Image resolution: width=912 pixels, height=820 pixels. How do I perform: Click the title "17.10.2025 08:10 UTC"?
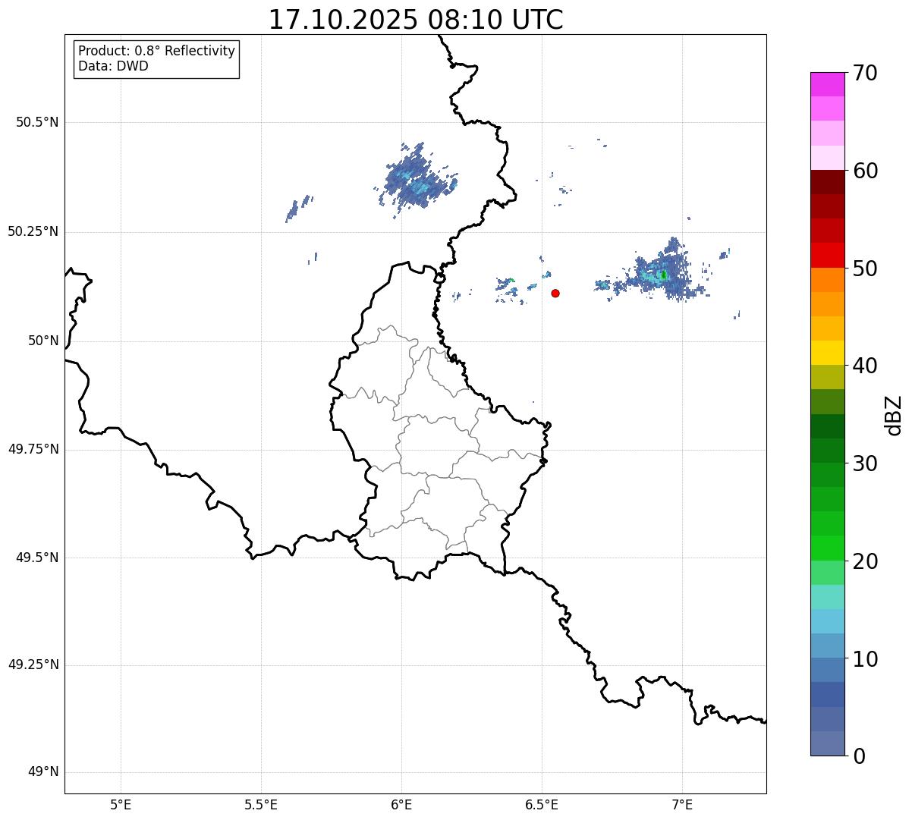416,19
